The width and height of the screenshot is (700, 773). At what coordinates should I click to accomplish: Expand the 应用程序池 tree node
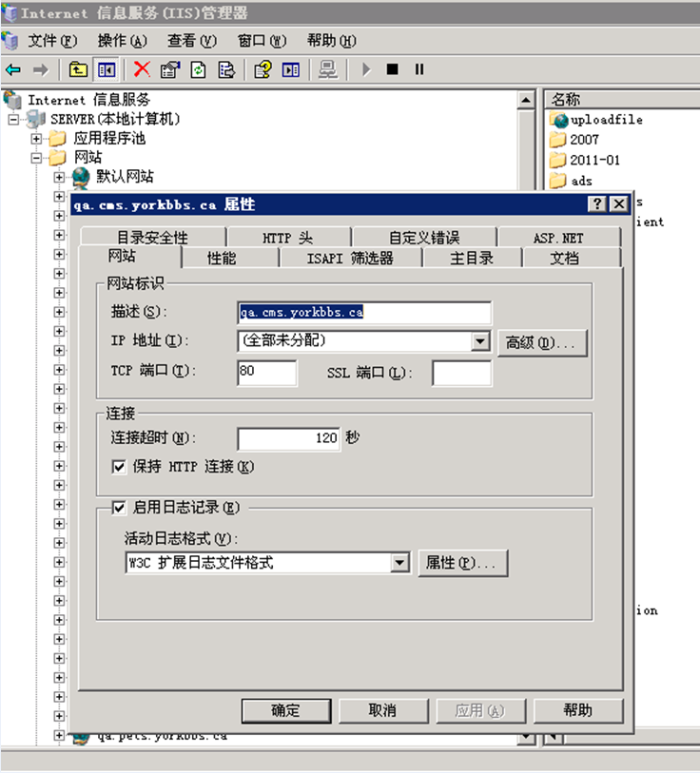pyautogui.click(x=36, y=139)
